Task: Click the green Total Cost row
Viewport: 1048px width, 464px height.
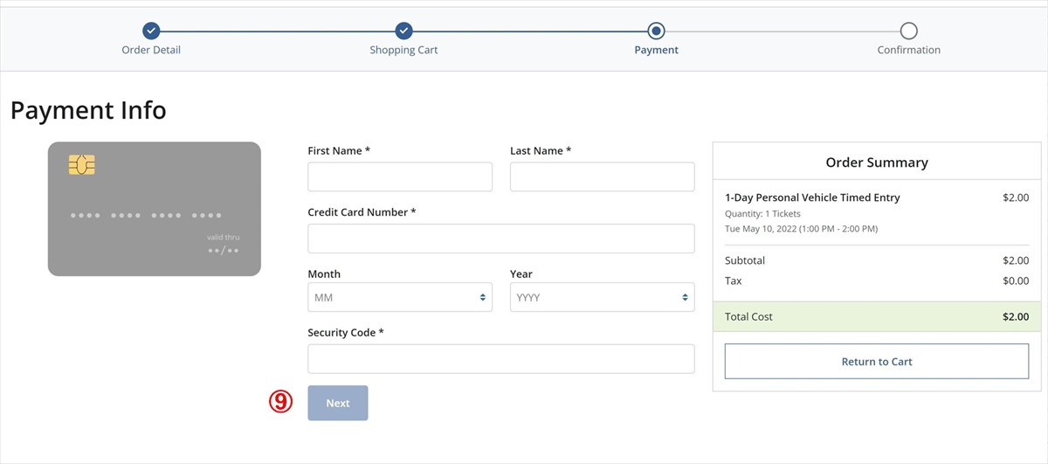Action: 877,316
